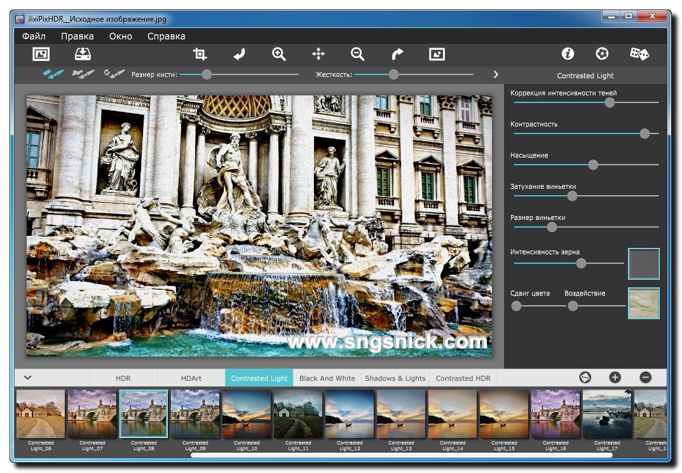Remove a preset with minus icon
The width and height of the screenshot is (682, 473).
click(646, 377)
